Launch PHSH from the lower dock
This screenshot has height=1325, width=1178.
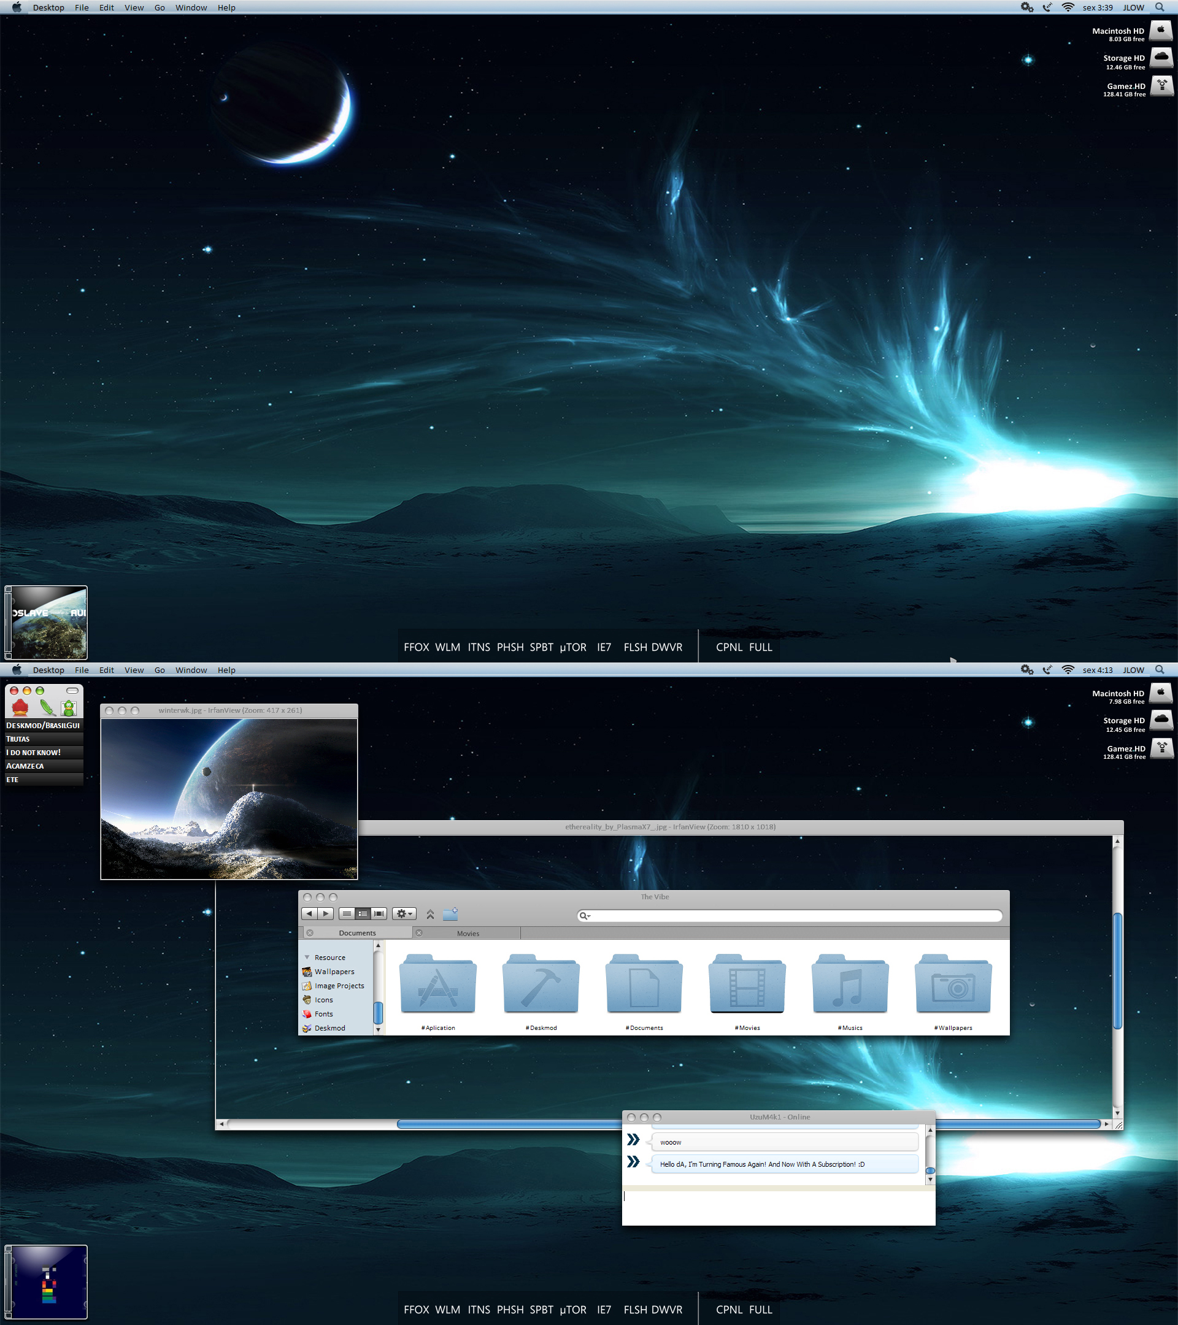(510, 1310)
